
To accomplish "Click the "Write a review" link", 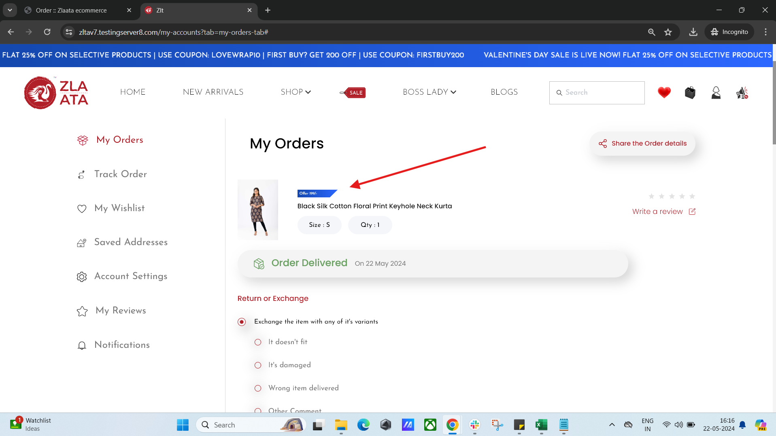I will point(657,212).
